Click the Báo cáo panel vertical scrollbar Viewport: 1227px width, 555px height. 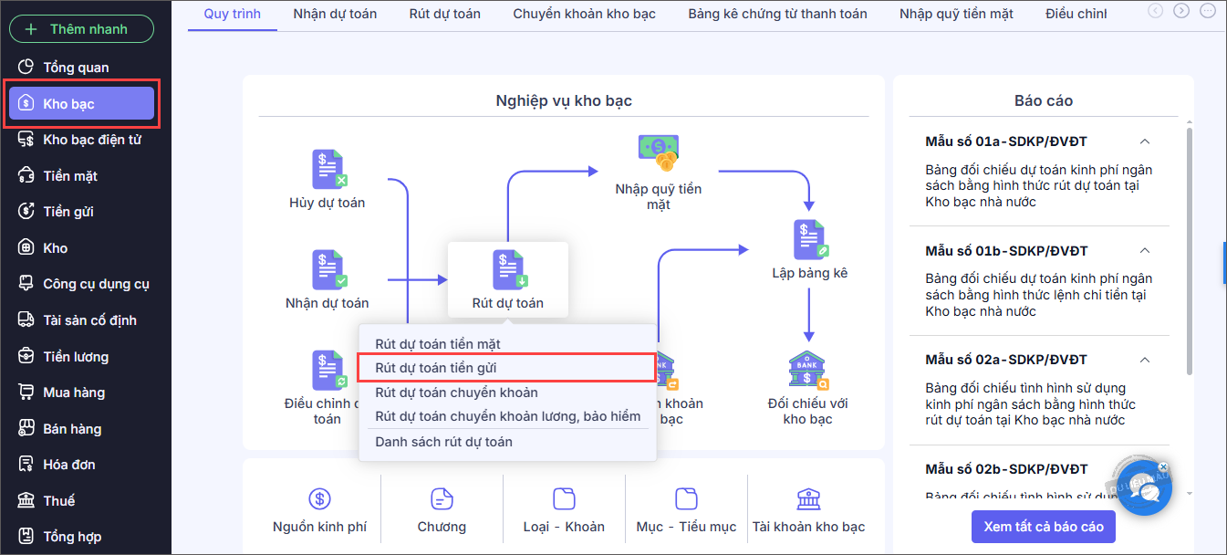(x=1189, y=251)
